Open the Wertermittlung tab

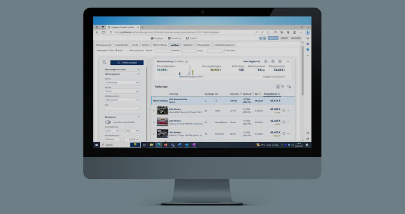[x=160, y=45]
